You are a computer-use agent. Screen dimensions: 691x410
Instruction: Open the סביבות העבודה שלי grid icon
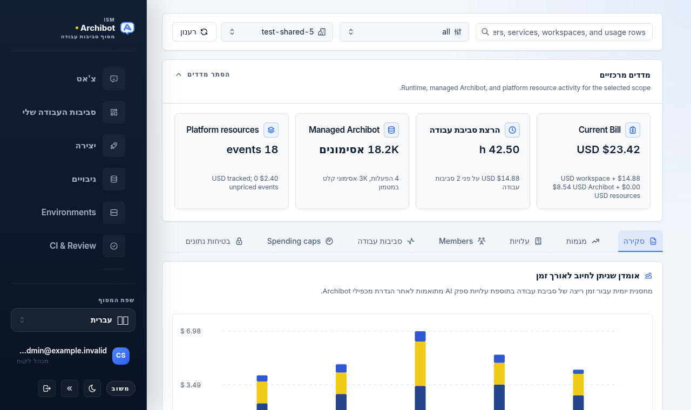tap(114, 112)
